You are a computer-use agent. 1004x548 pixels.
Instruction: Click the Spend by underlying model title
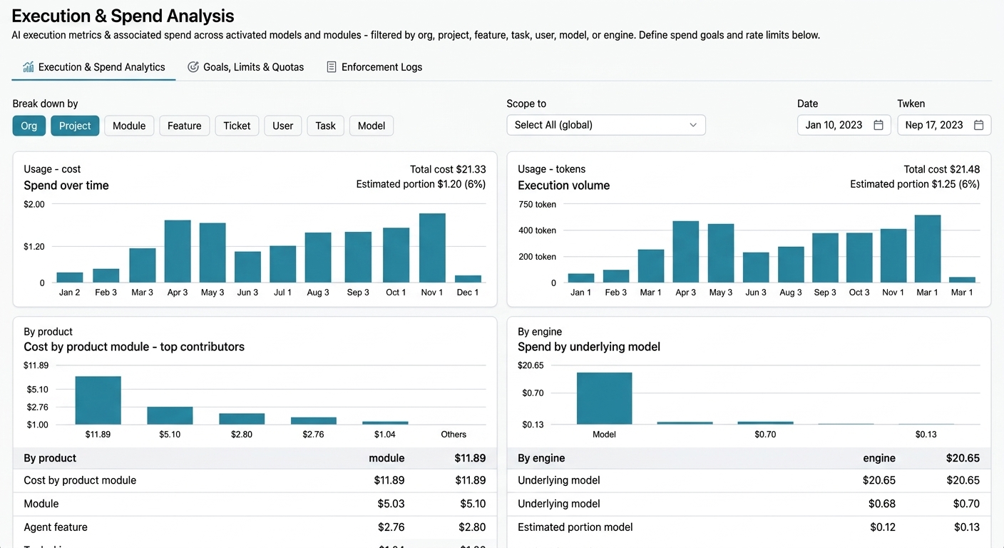coord(589,347)
